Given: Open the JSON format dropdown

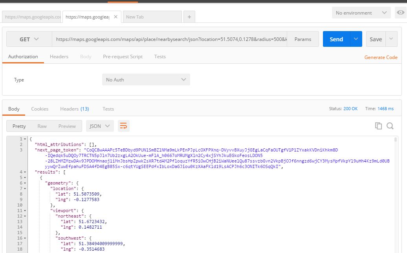Looking at the screenshot, I should pyautogui.click(x=100, y=126).
